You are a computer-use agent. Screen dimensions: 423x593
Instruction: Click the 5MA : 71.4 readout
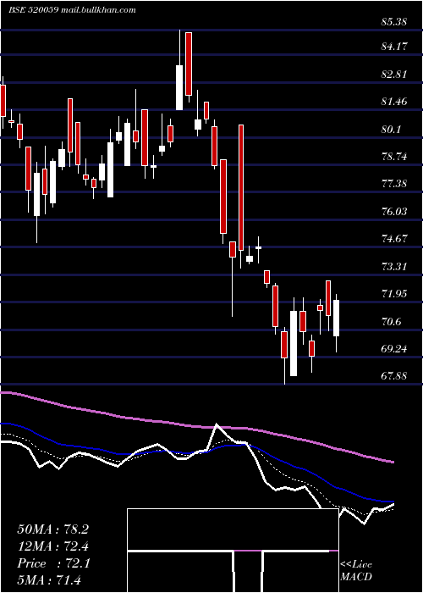tap(50, 579)
